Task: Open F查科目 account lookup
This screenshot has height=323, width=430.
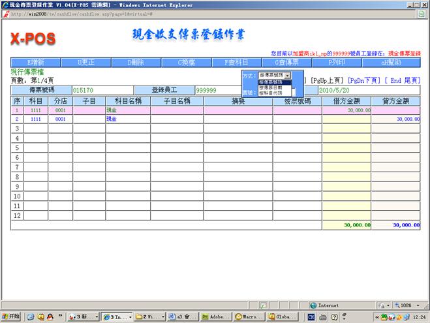Action: pos(236,63)
